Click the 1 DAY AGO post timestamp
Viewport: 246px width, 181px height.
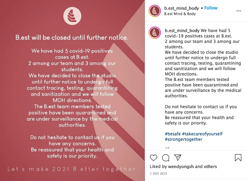point(158,173)
